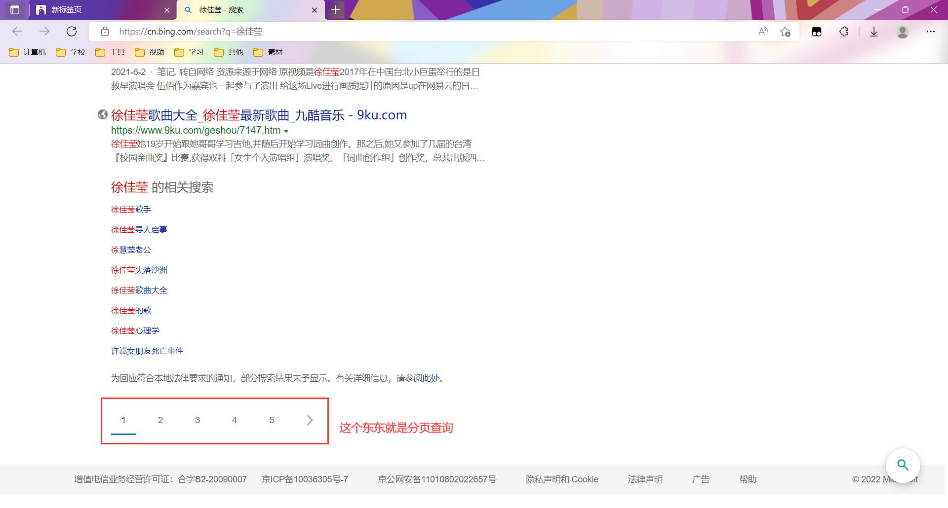Open the 学习 bookmarks folder

click(189, 52)
